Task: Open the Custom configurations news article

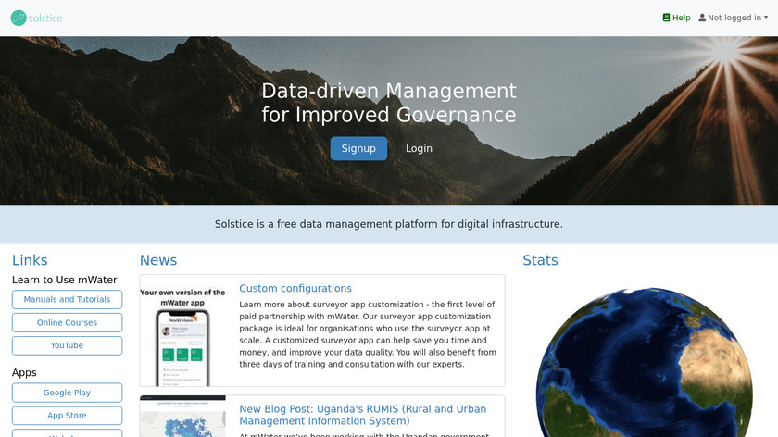Action: click(x=295, y=288)
